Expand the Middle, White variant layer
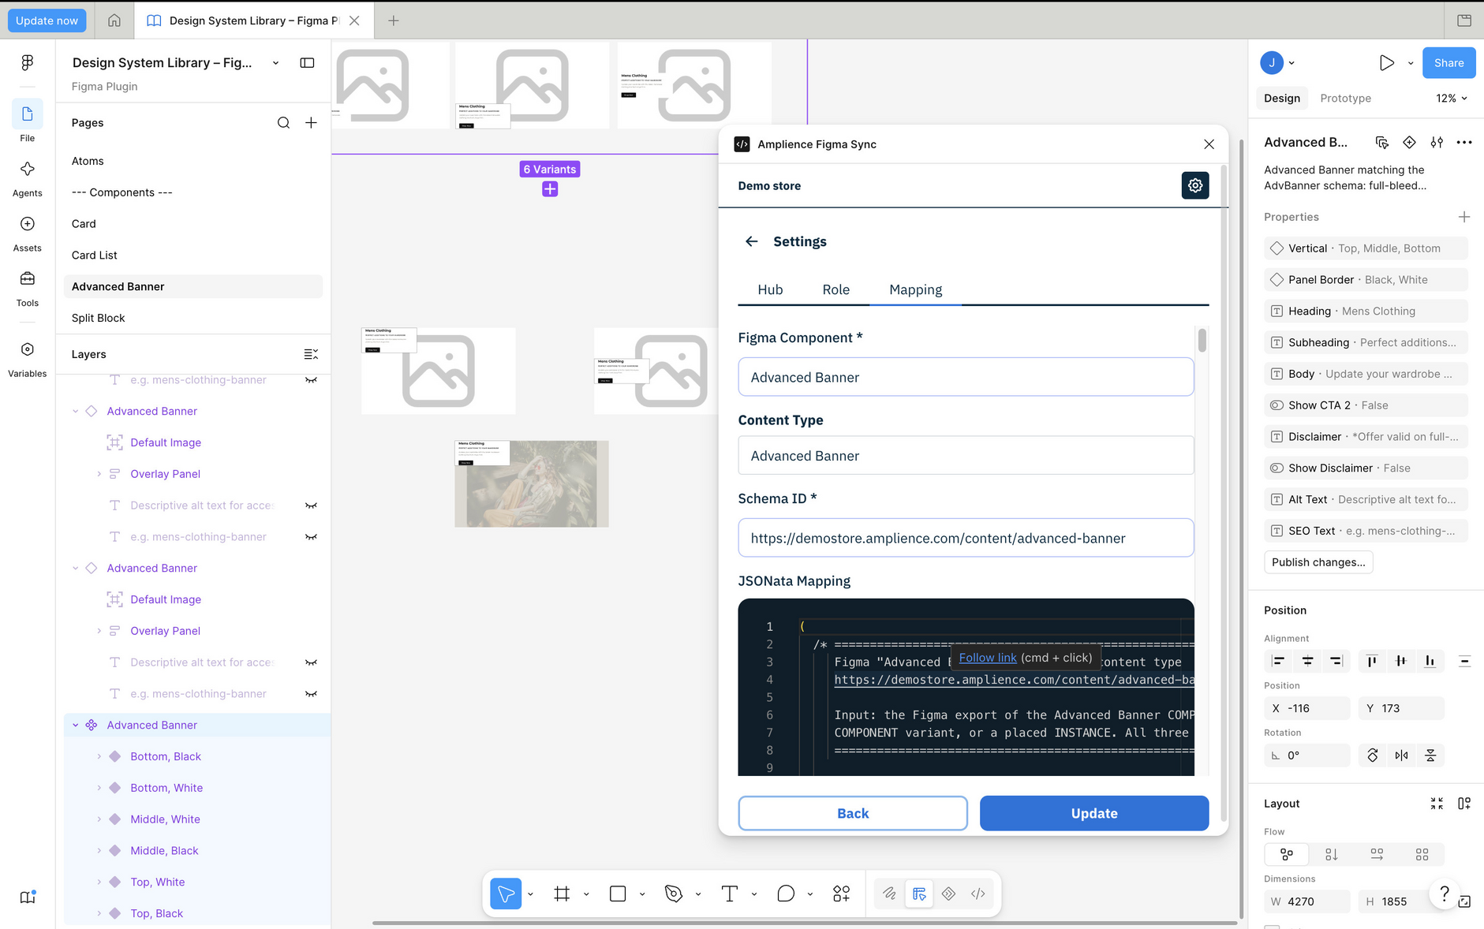 click(x=99, y=819)
